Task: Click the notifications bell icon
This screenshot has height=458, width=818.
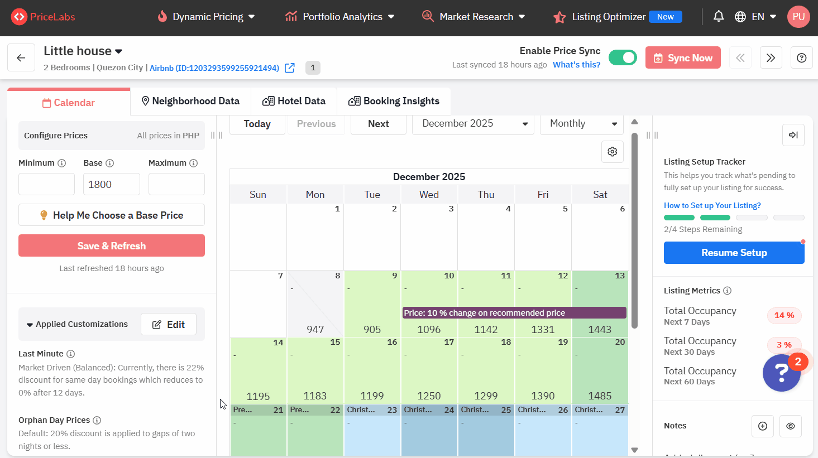Action: click(719, 17)
